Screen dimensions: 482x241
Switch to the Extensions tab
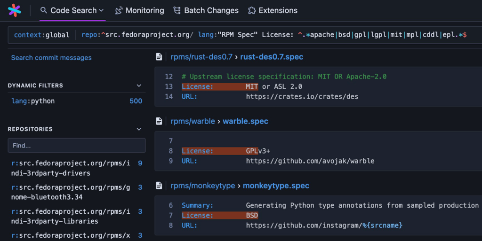click(278, 10)
